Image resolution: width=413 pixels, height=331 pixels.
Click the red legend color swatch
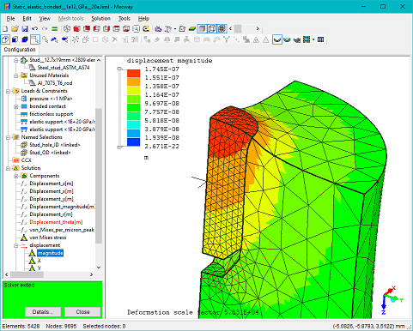(x=133, y=73)
